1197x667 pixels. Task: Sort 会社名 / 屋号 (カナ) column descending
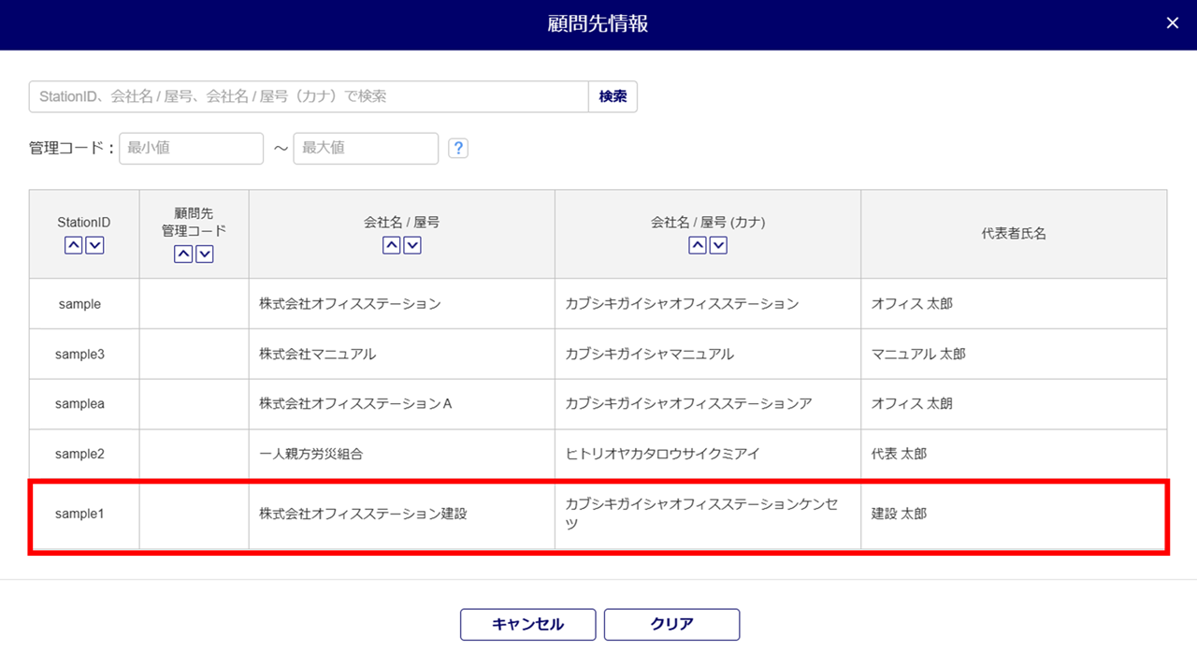[x=718, y=245]
